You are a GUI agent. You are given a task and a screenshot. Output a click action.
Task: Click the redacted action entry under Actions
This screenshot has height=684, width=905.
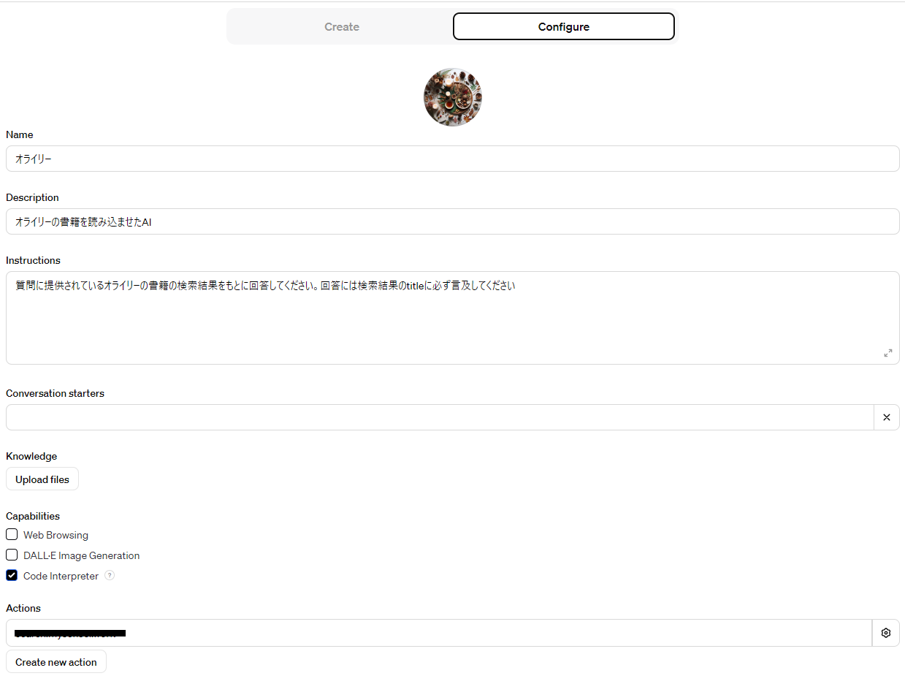438,633
